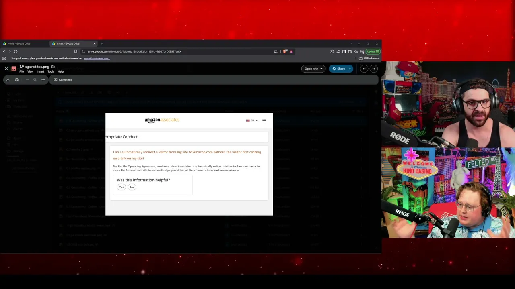Click No under 'Was this information helpful?'

[132, 187]
